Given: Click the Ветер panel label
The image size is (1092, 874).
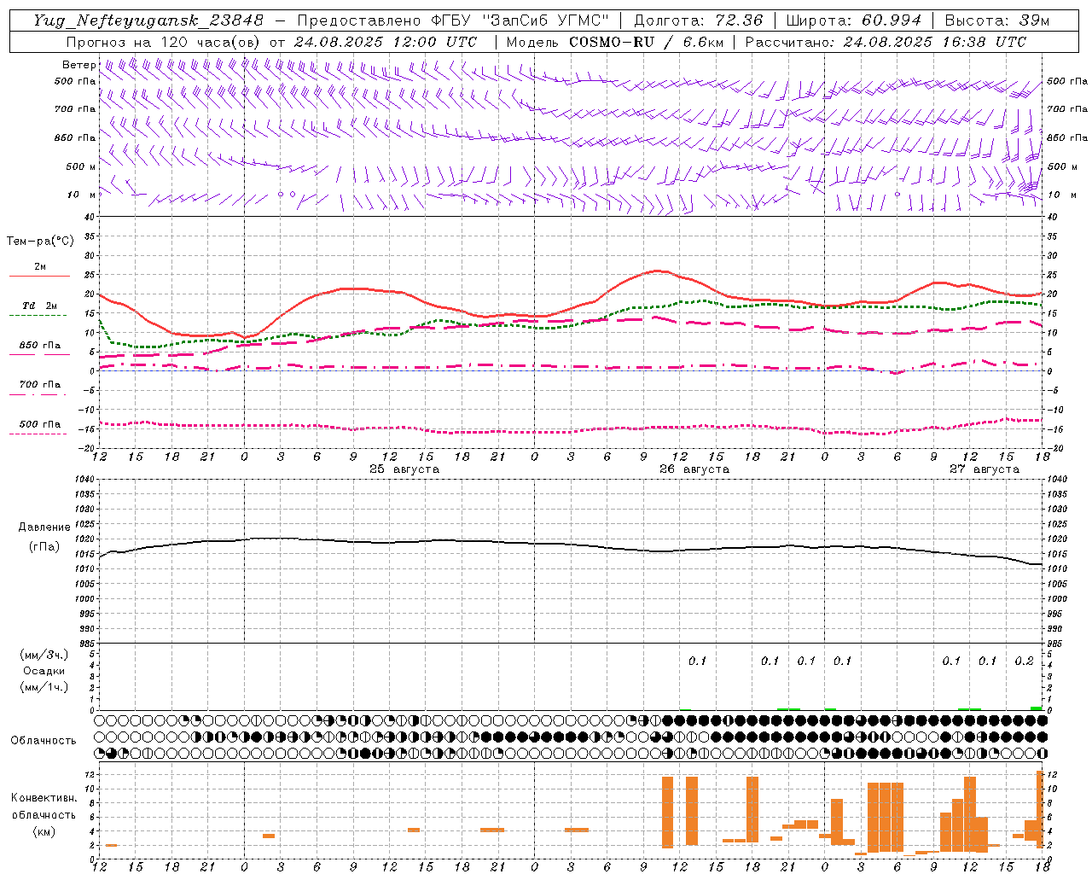Looking at the screenshot, I should [78, 65].
